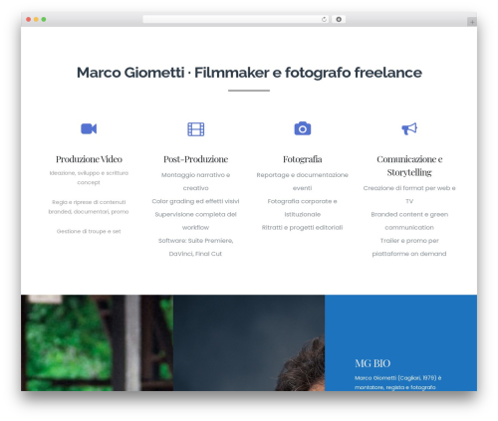Click text 'Reportage e documentazione eventi'

(303, 181)
